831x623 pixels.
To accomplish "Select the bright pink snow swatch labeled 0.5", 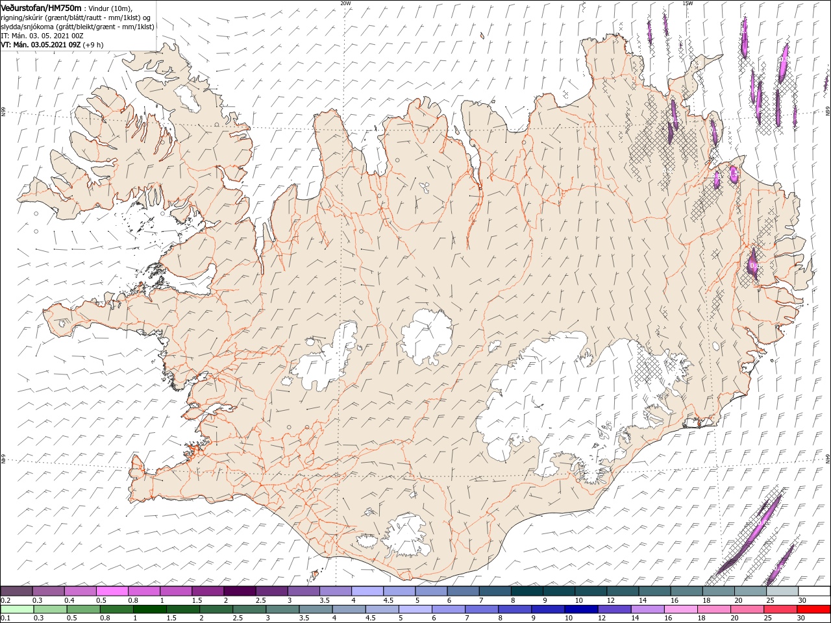I will (x=112, y=591).
